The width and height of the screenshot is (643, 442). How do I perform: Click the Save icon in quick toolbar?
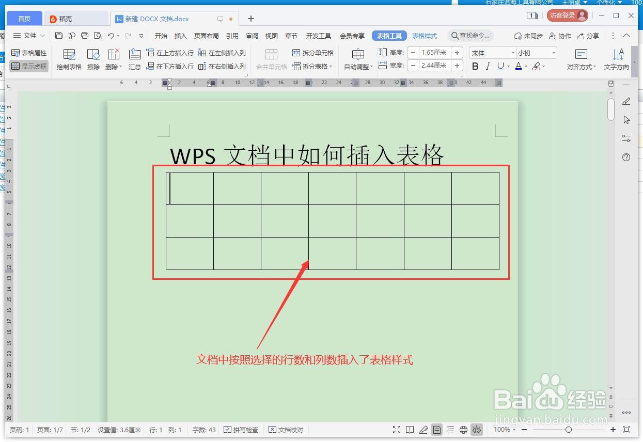click(x=59, y=36)
